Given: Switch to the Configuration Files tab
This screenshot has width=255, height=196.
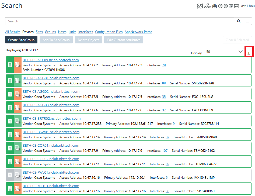Looking at the screenshot, I should pos(109,32).
